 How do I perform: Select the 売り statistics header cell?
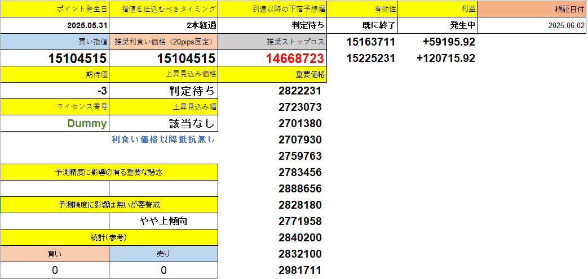[163, 254]
